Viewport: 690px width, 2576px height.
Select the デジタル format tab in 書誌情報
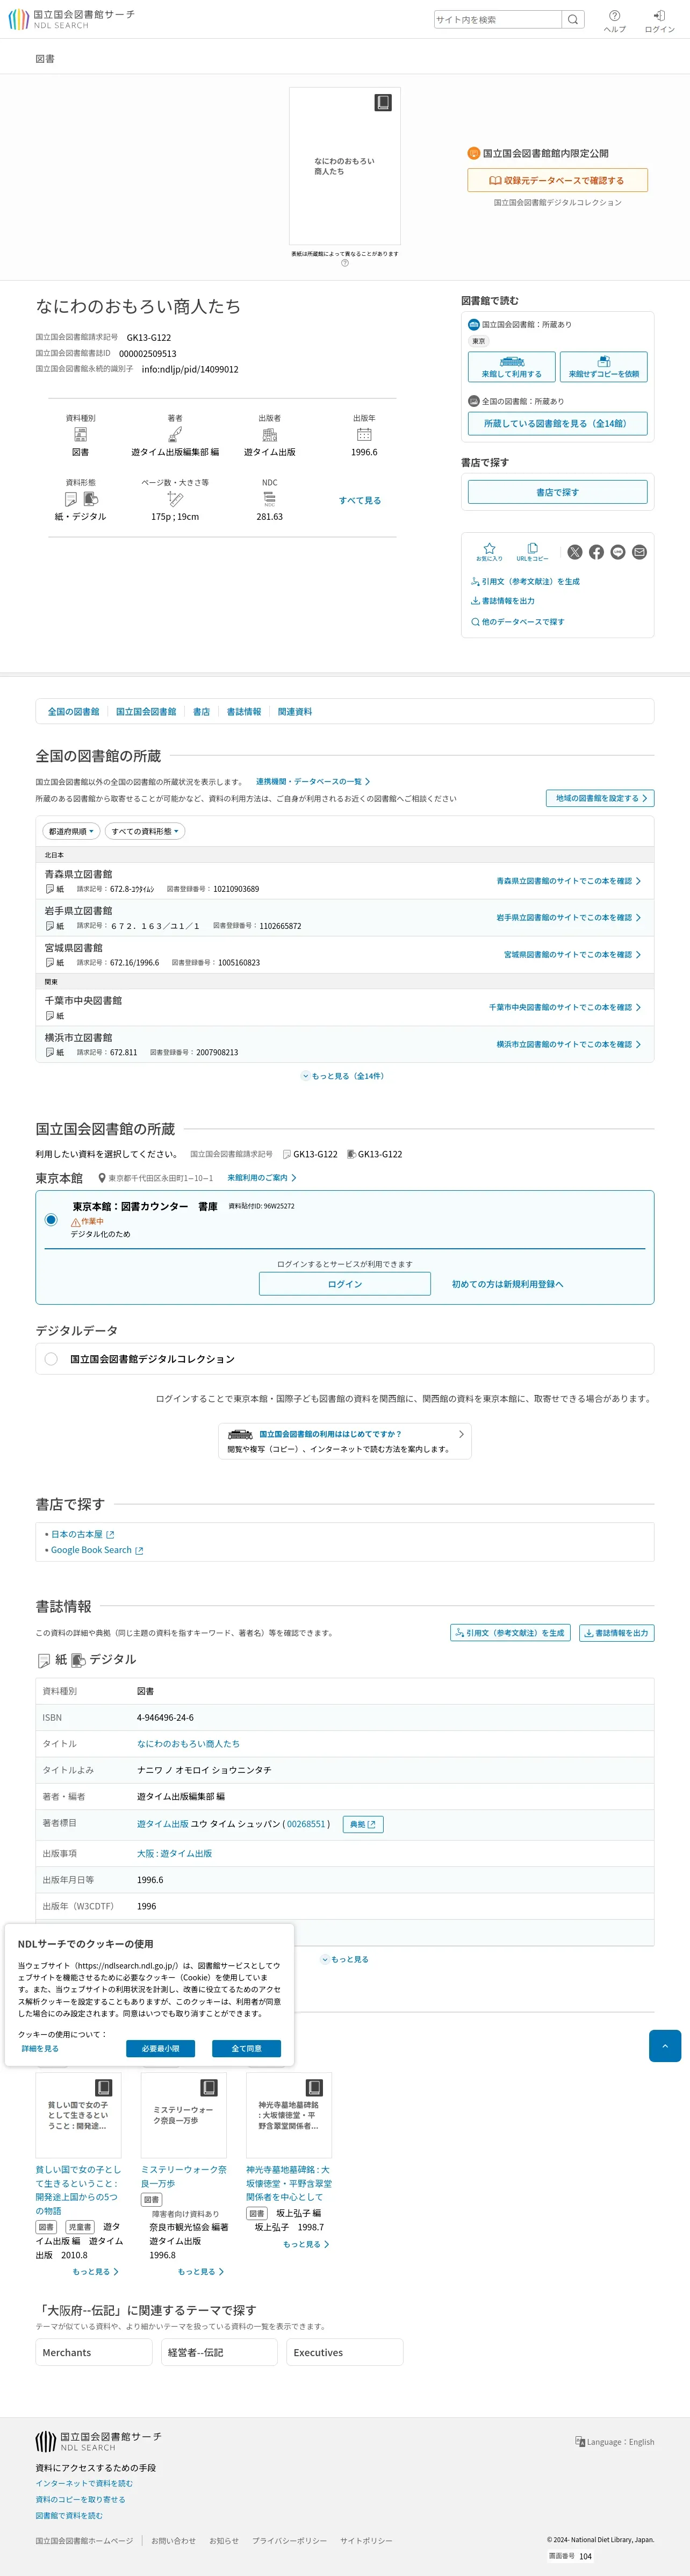(104, 1659)
